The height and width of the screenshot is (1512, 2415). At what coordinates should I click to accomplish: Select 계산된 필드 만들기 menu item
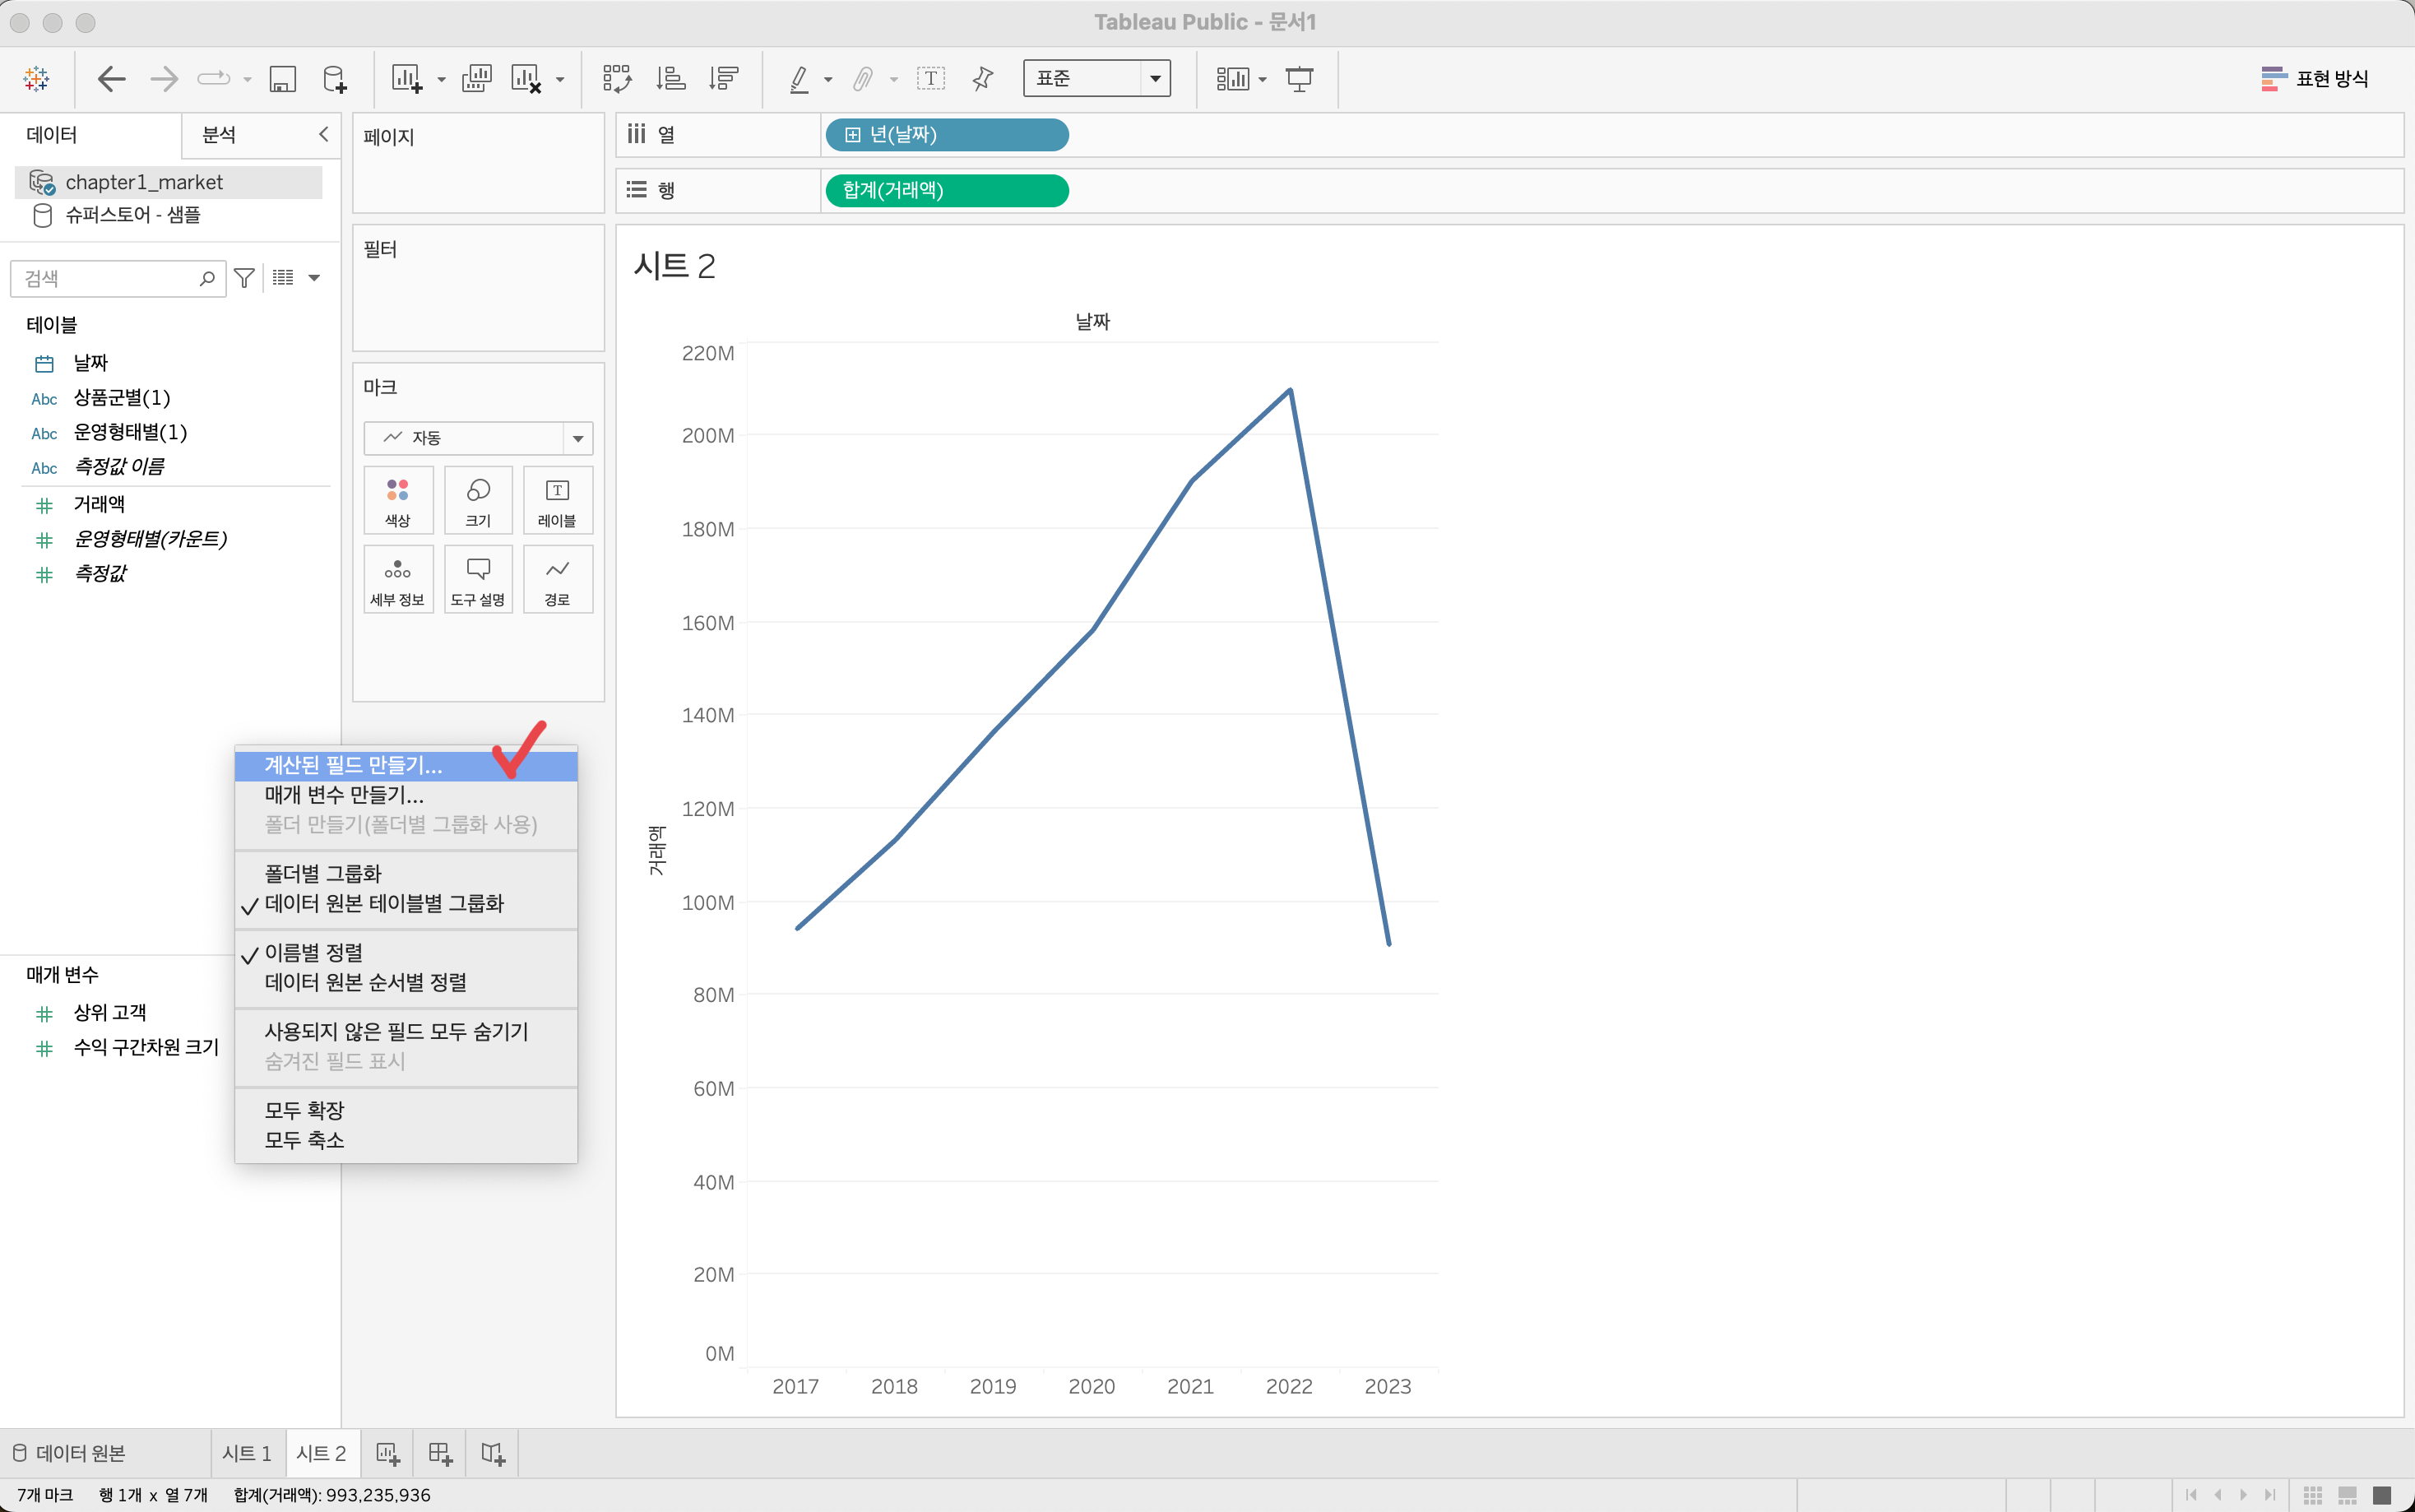(352, 765)
